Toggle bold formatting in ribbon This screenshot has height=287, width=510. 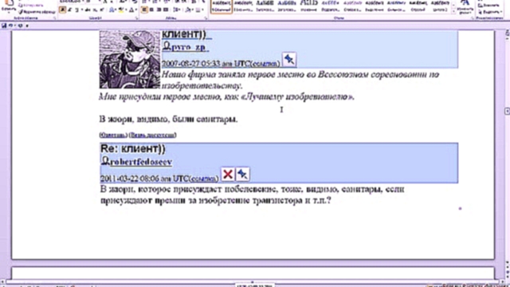(62, 10)
